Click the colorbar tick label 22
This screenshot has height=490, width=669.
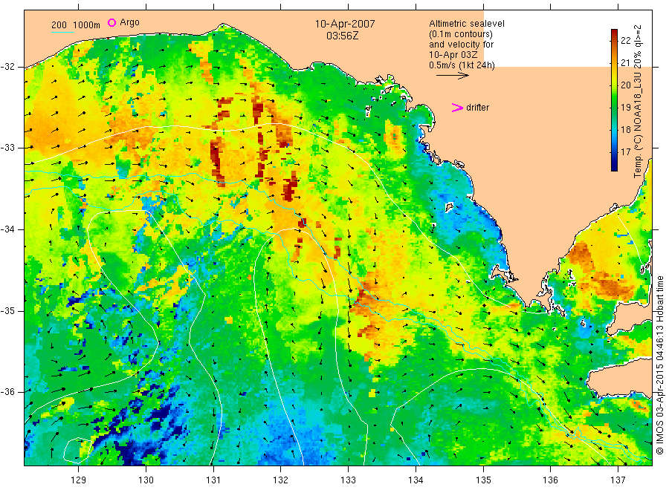(x=625, y=41)
